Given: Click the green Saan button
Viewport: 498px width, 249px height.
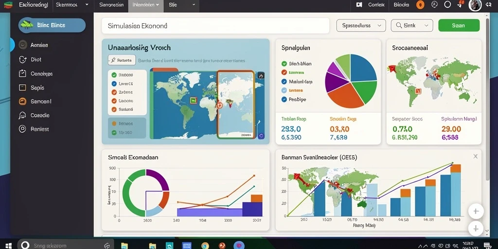Looking at the screenshot, I should 459,25.
